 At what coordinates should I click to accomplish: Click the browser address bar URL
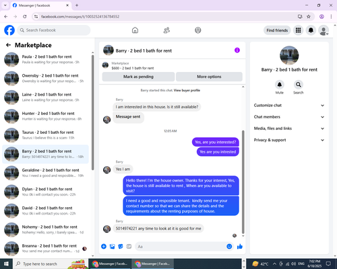coord(80,17)
